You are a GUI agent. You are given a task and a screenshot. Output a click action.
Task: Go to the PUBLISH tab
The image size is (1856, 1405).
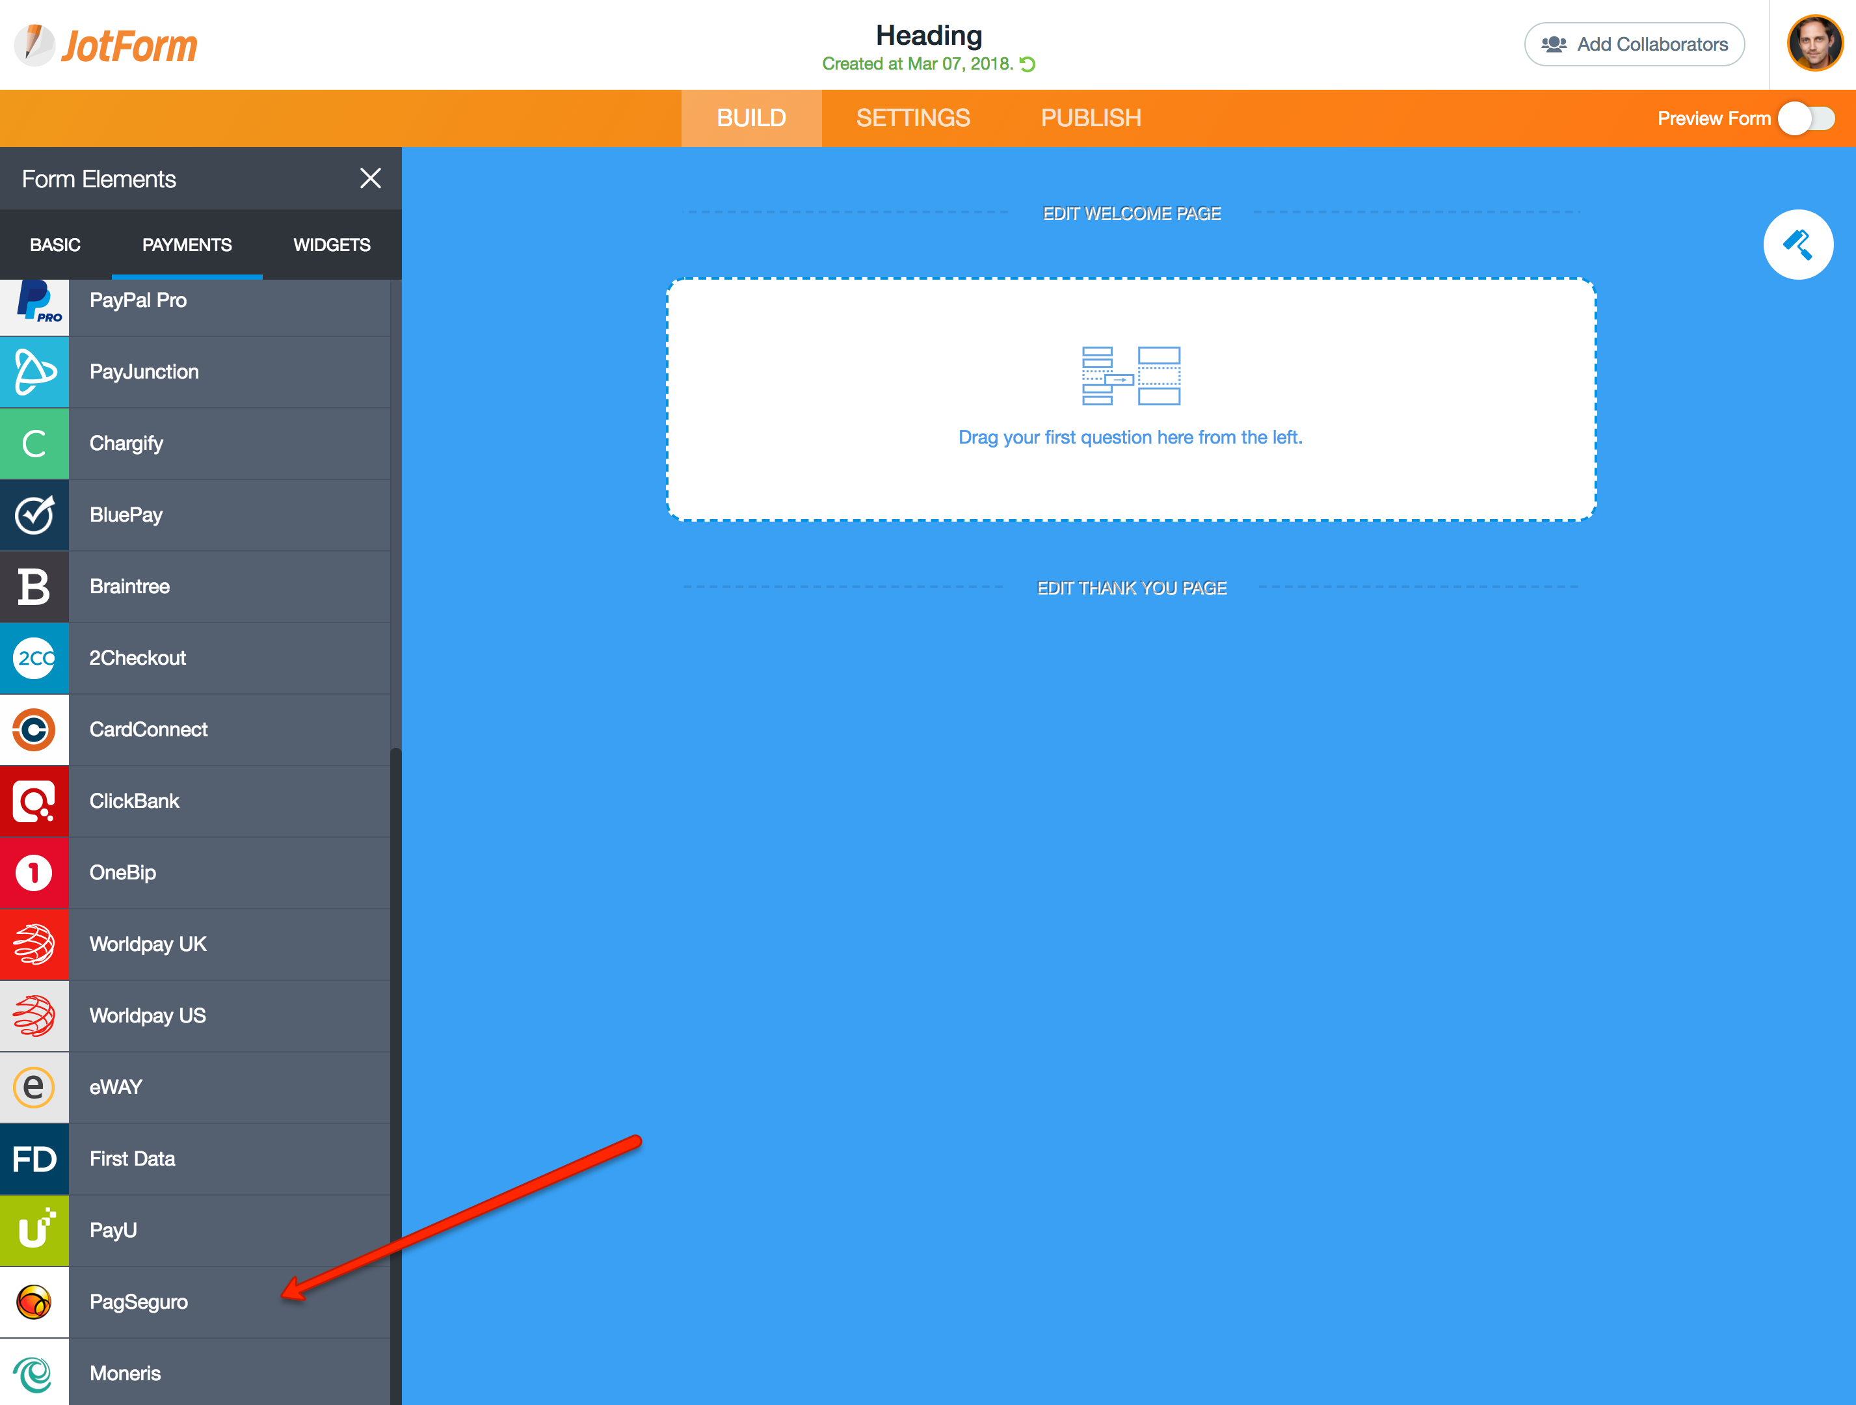1091,118
